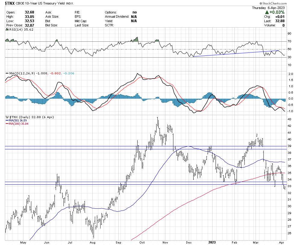
Task: Click the $TNX (Daily) bar chart icon
Action: point(7,117)
